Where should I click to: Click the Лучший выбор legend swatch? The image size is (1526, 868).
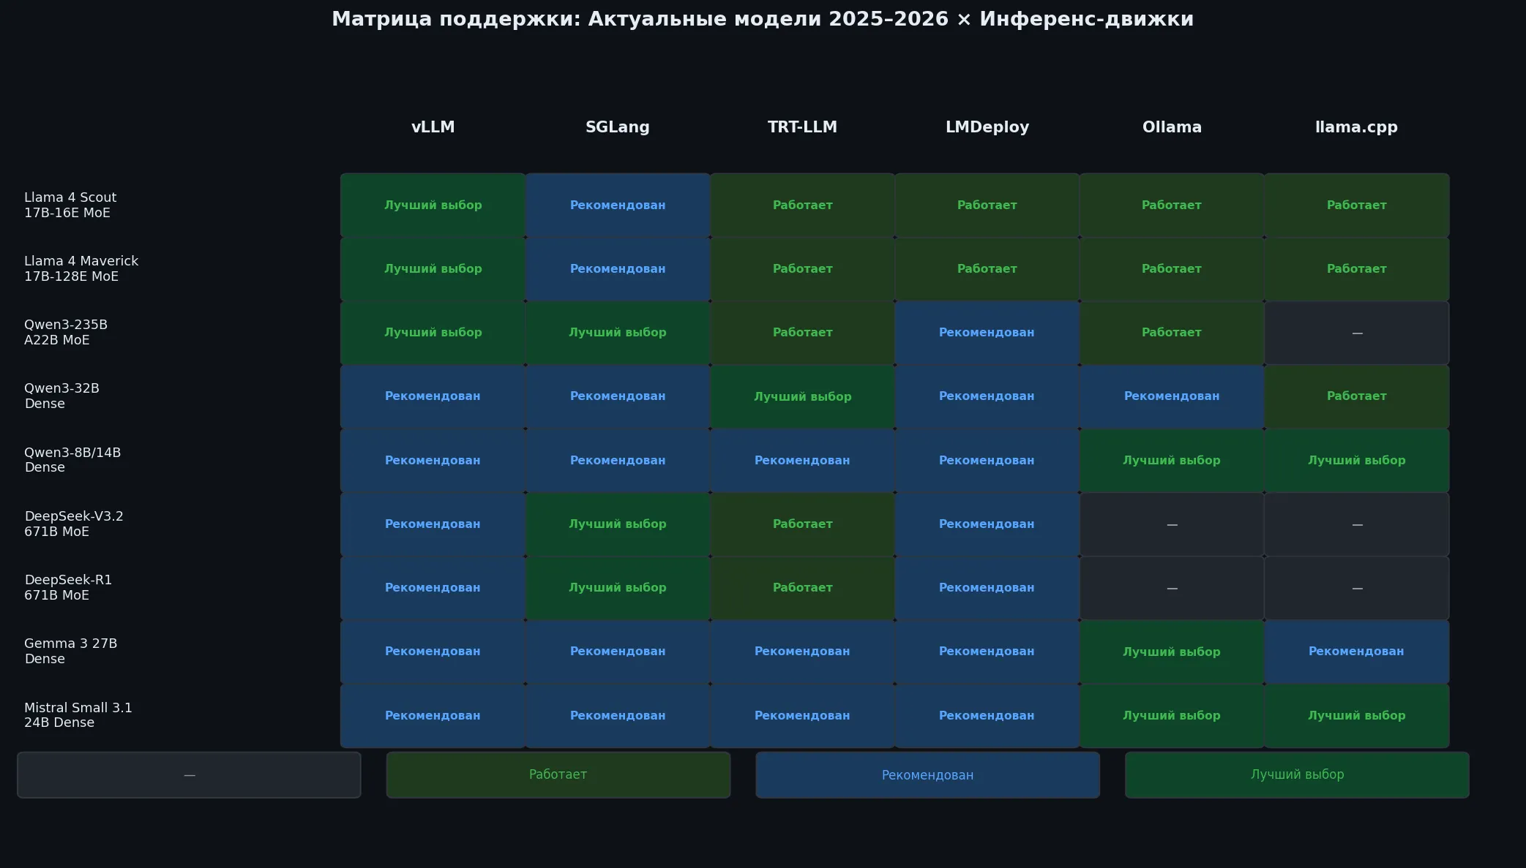1297,774
